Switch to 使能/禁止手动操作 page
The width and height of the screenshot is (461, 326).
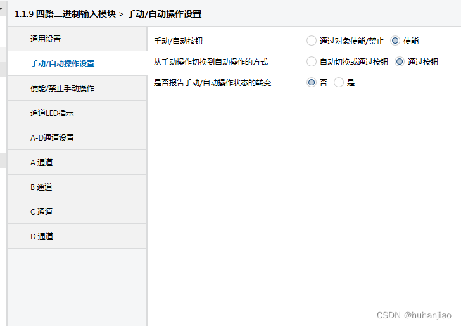[x=62, y=89]
